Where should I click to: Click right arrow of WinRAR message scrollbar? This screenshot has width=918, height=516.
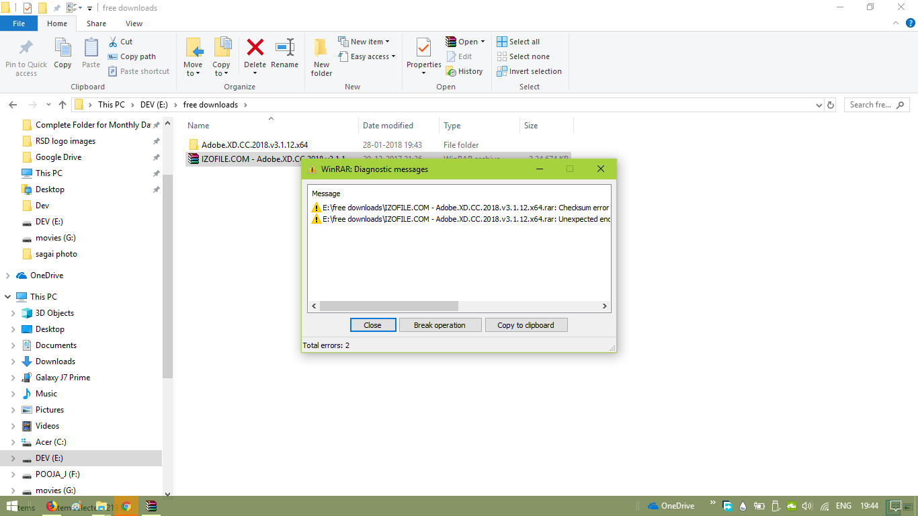click(605, 306)
